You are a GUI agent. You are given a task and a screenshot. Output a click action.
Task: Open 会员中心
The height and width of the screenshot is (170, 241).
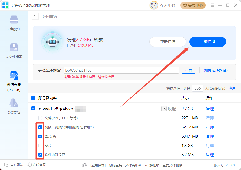(x=193, y=5)
